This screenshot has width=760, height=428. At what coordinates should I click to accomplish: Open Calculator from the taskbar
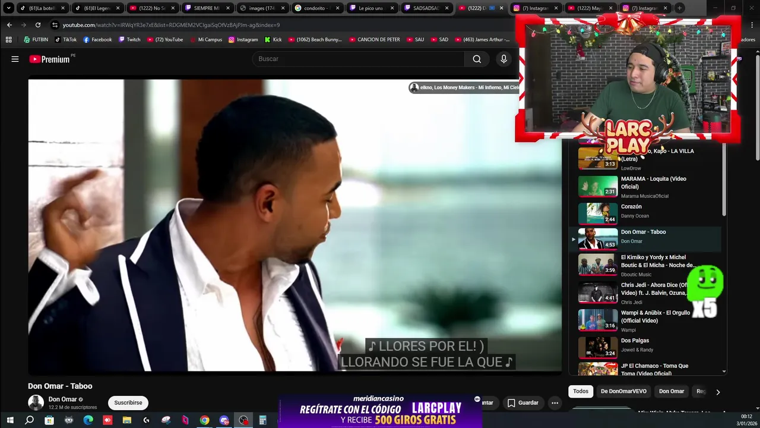(262, 420)
